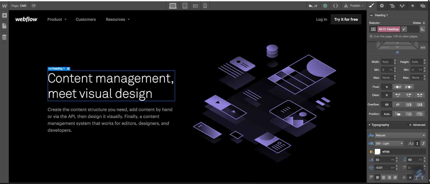Set Overflow to visible eye

click(x=387, y=105)
